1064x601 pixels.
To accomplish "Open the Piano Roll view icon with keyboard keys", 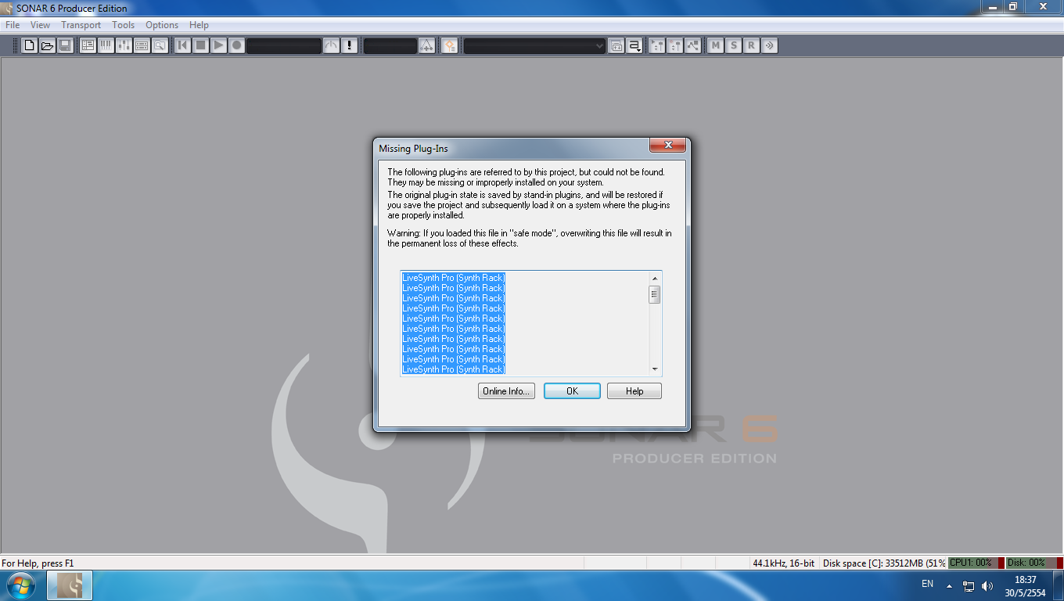I will pos(106,45).
